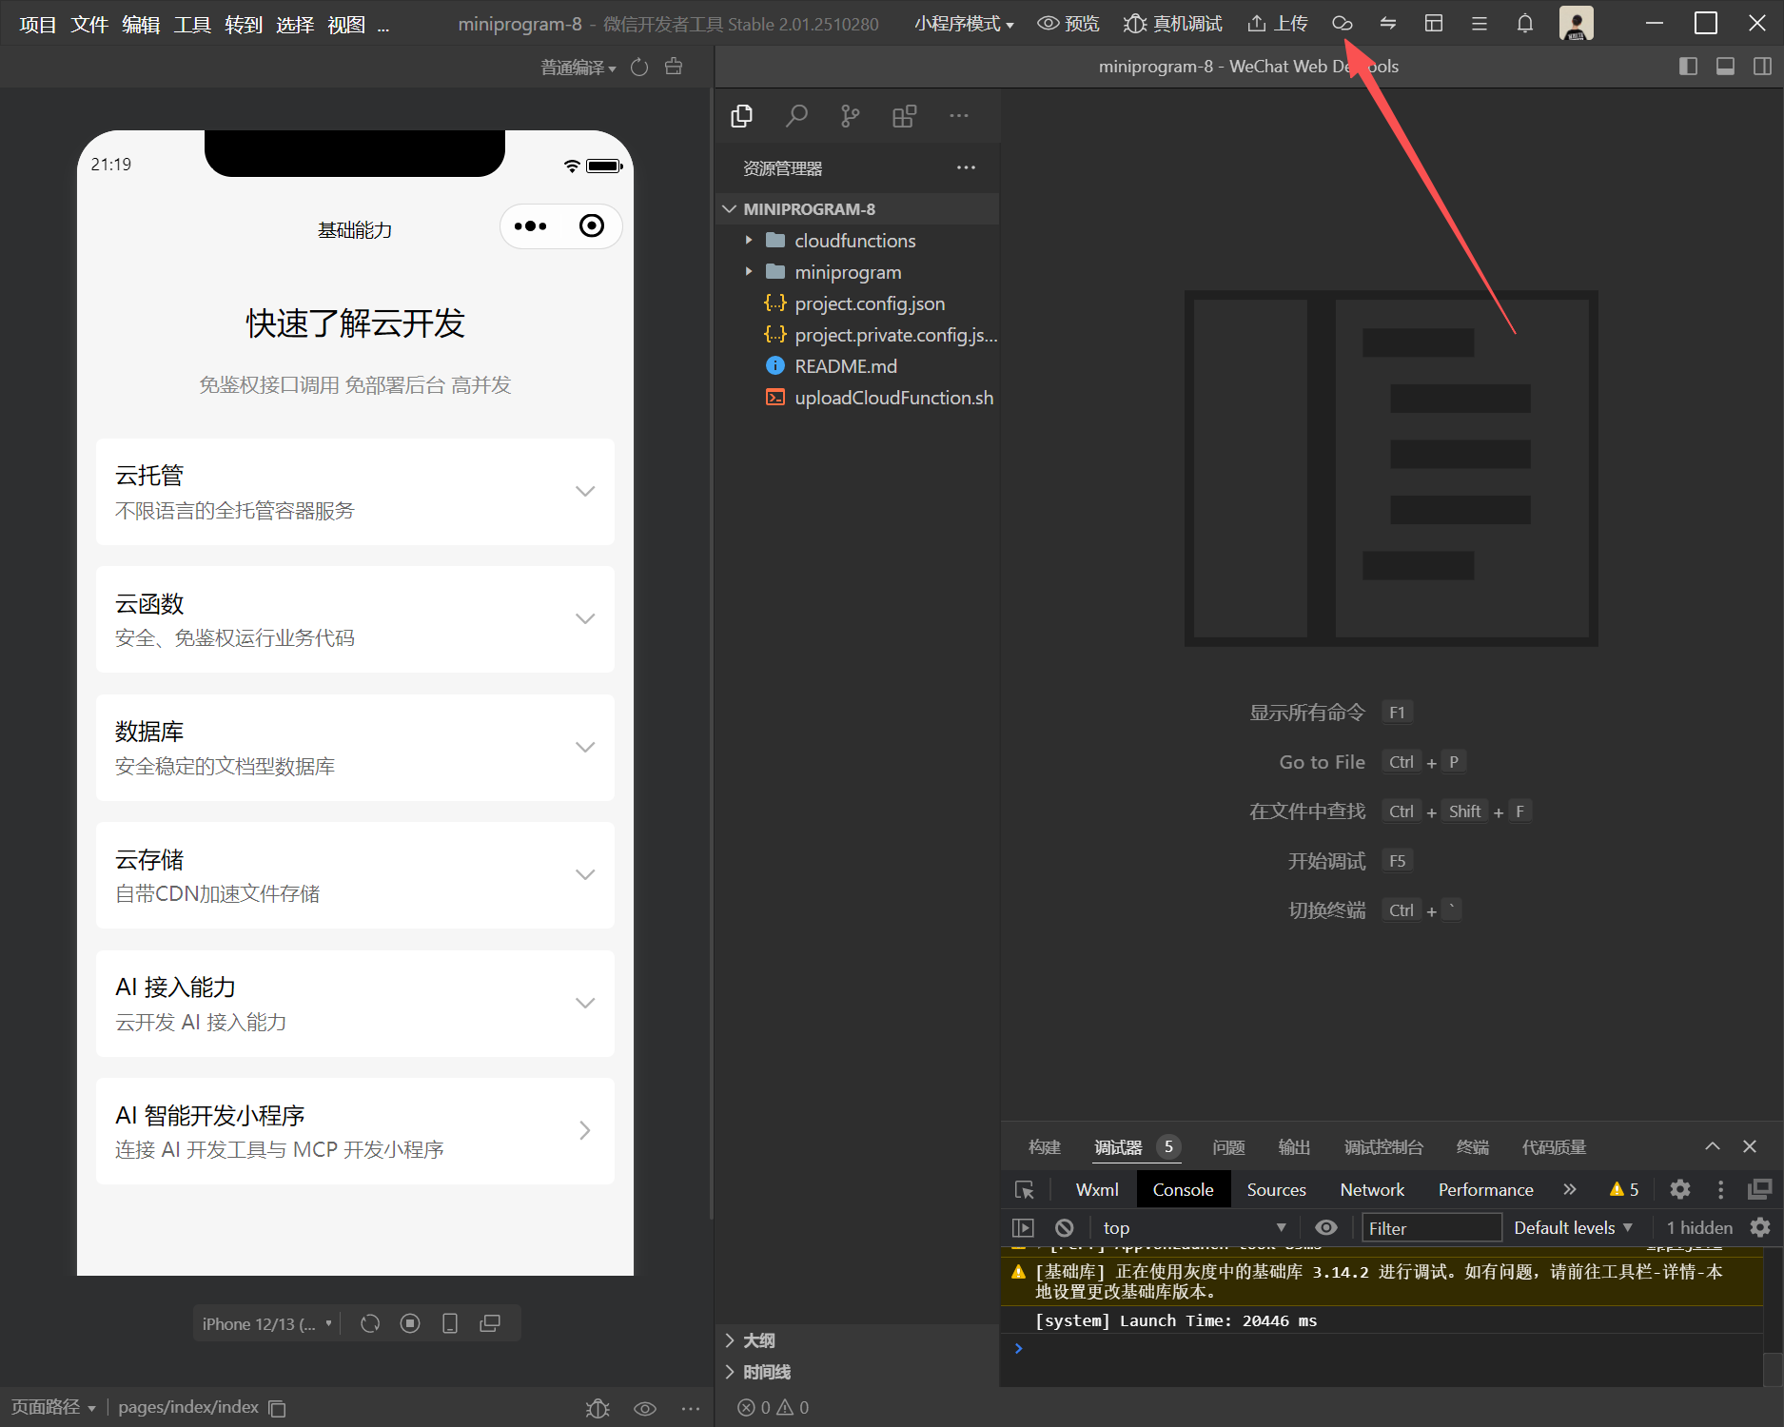Toggle the secondary sidebar layout icon
Screen dimensions: 1784x1427
pos(1762,67)
